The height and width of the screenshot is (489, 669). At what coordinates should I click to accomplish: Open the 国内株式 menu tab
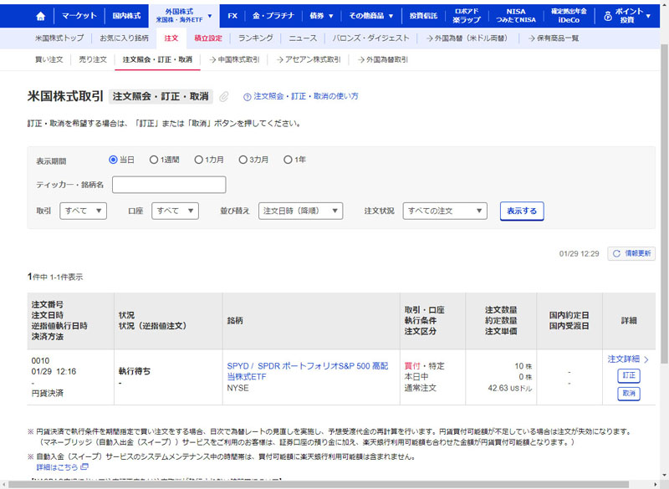tap(127, 16)
